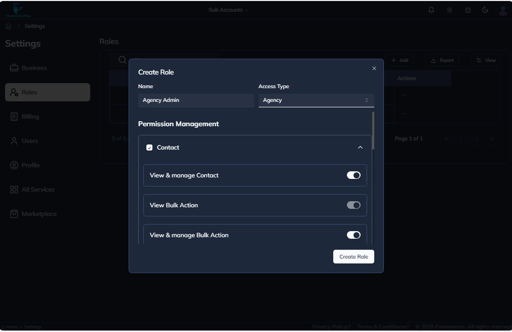Click the home breadcrumb icon
Screen dimensions: 512x332
coord(8,26)
